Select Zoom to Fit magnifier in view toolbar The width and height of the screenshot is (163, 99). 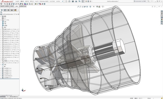coord(78,7)
